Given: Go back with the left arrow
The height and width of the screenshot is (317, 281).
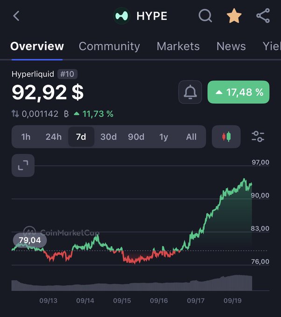Looking at the screenshot, I should (x=16, y=16).
